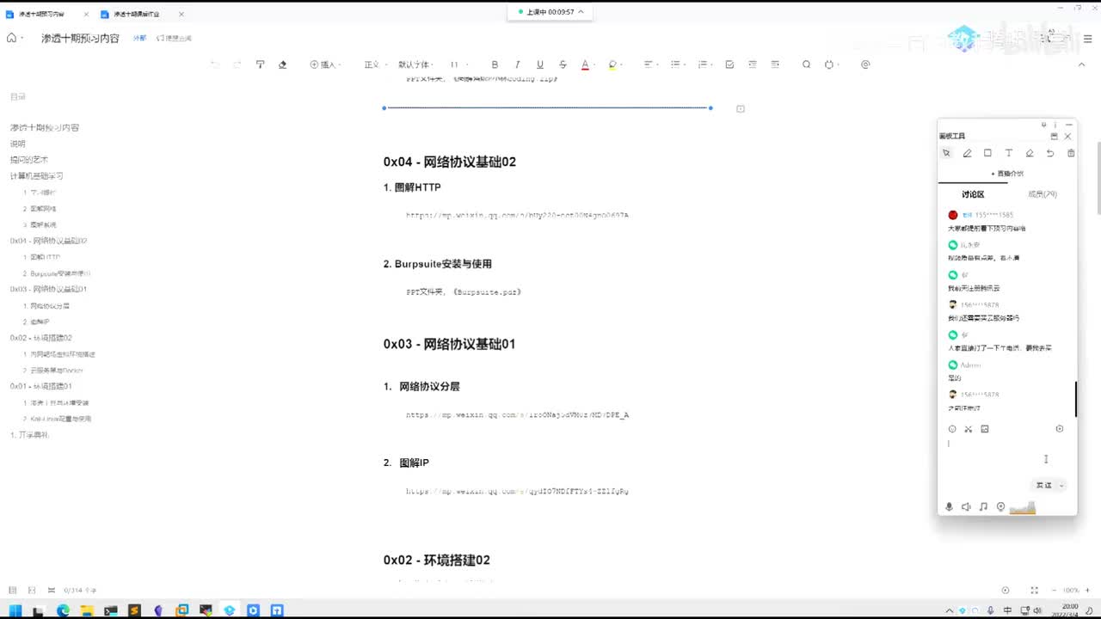This screenshot has height=619, width=1101.
Task: Open the 网络协议分层 weixin article link
Action: (x=517, y=414)
